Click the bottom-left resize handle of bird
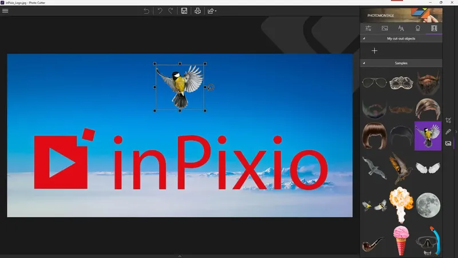 click(155, 111)
